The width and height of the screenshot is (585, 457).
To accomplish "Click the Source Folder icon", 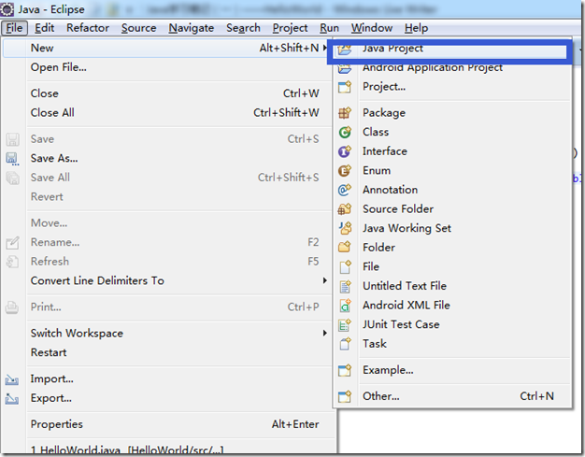I will (345, 209).
